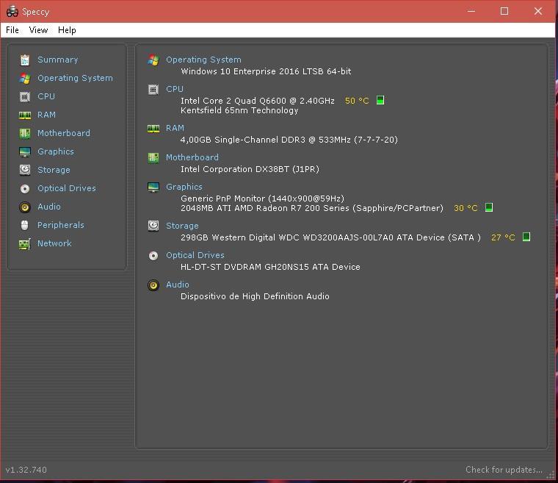Click the green hard drive temperature indicator

pyautogui.click(x=526, y=237)
